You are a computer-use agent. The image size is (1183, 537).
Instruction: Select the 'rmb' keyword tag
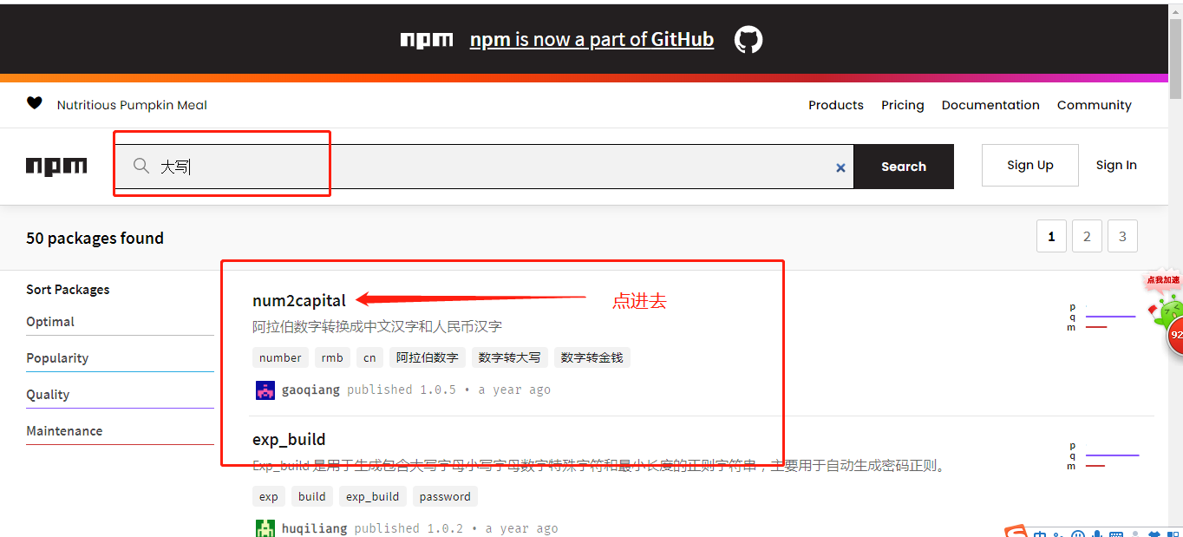(x=332, y=357)
